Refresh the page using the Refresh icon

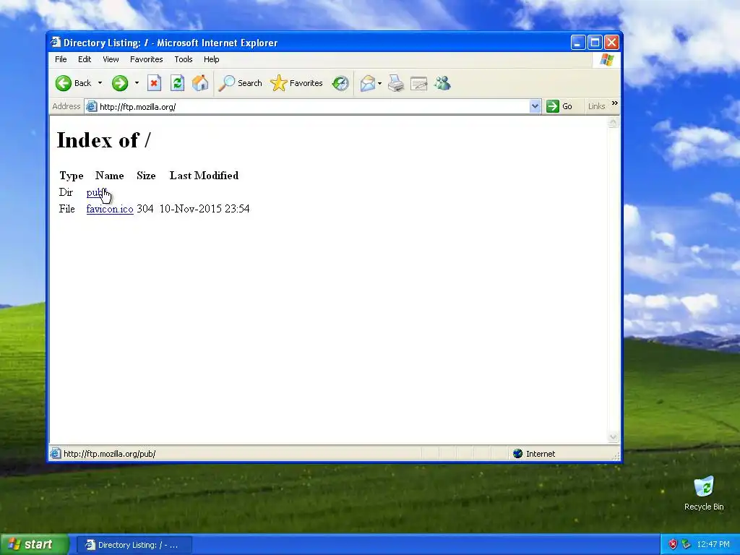point(177,83)
